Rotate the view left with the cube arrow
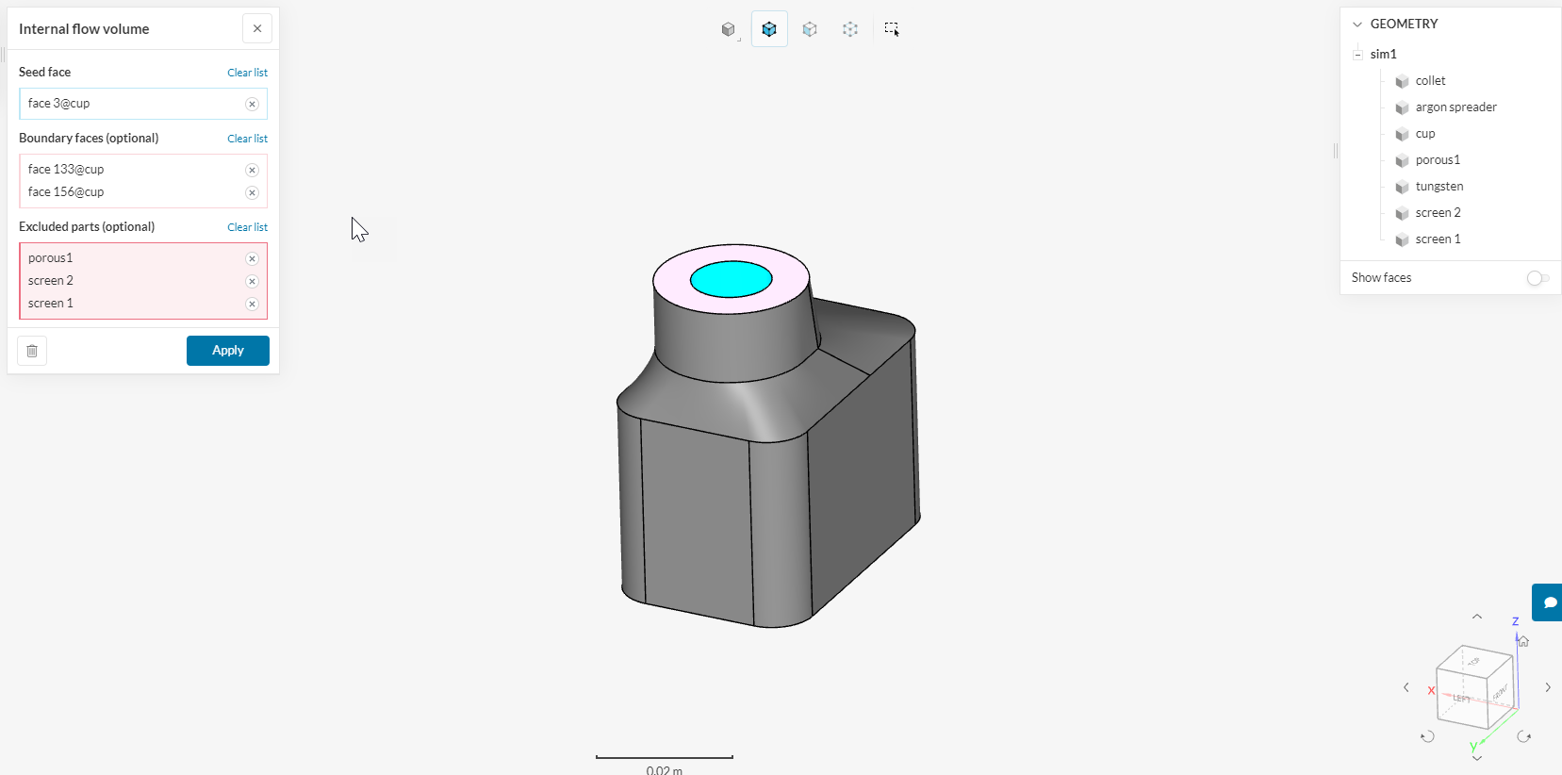This screenshot has height=775, width=1562. 1406,687
